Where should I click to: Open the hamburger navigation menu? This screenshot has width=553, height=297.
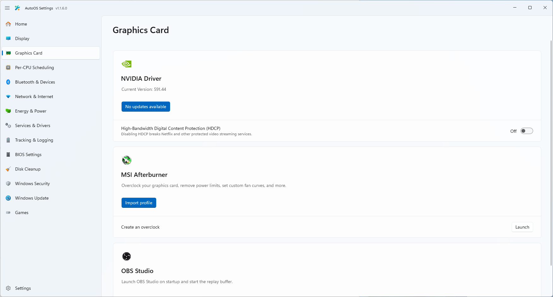pos(7,8)
